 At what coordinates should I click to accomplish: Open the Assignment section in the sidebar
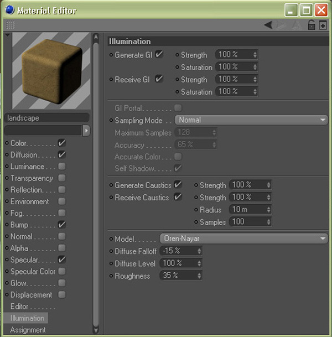28,330
